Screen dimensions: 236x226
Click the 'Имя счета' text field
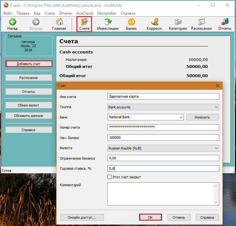pyautogui.click(x=163, y=97)
